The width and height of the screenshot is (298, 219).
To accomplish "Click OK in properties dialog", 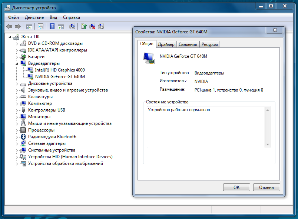I will pyautogui.click(x=236, y=188).
